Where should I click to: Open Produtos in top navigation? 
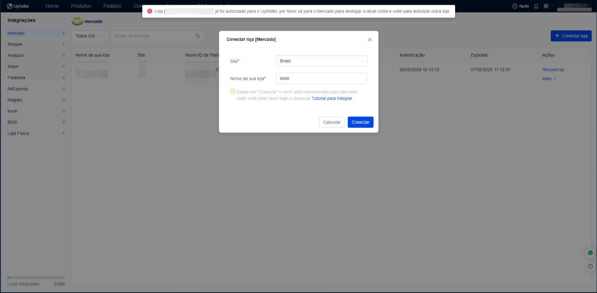81,6
